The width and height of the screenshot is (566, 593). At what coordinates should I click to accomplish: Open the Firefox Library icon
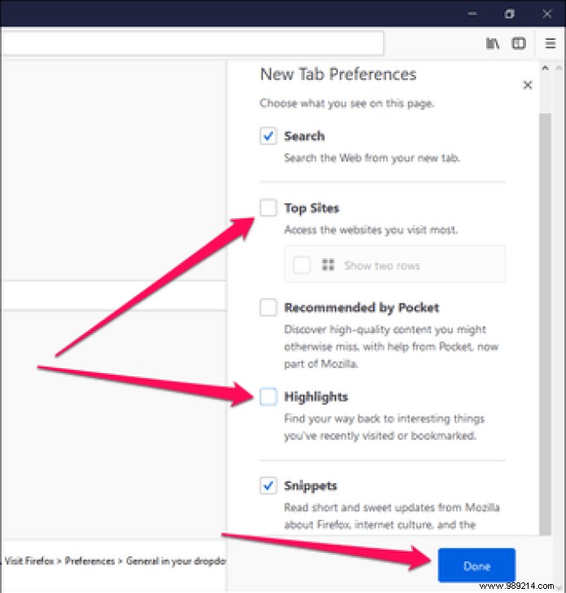click(x=492, y=44)
